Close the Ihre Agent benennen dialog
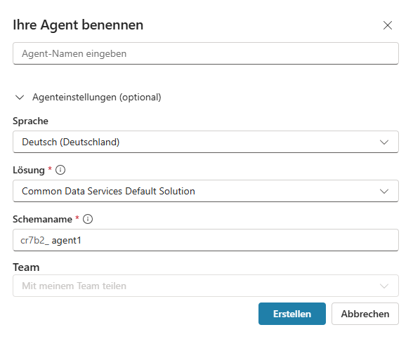 click(388, 25)
